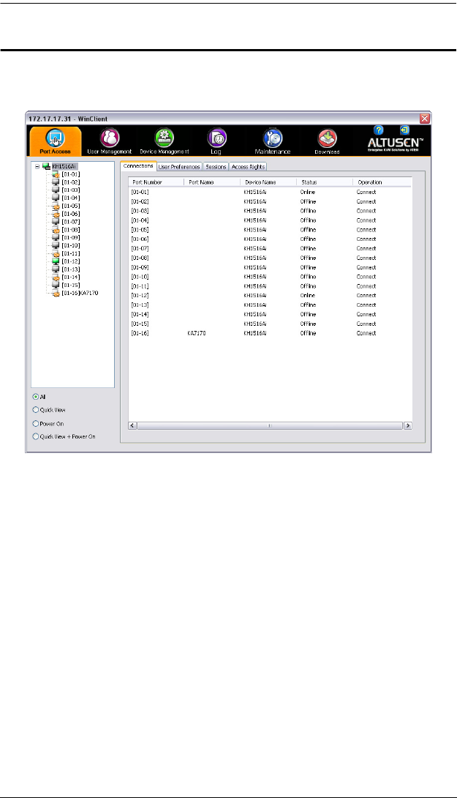Click the horizontal scrollbar right arrow
Screen dimensions: 457x798
(x=408, y=425)
